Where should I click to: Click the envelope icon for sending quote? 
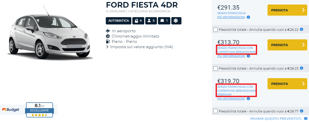point(306,119)
